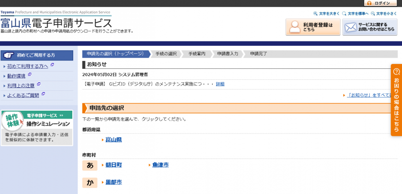Click orange arrow beside 富山県

(x=103, y=140)
